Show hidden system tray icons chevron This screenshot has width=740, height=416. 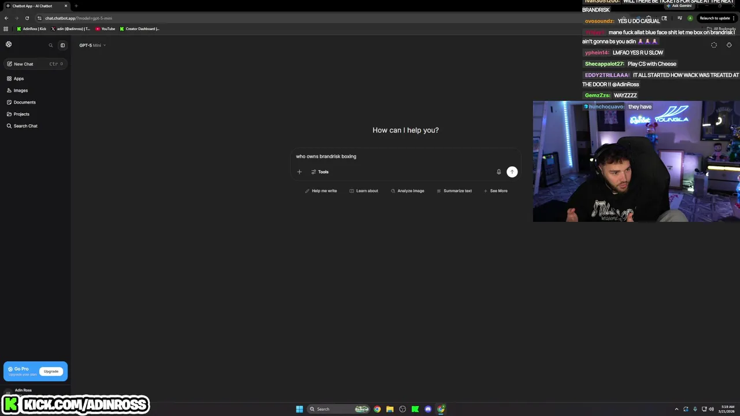click(677, 409)
